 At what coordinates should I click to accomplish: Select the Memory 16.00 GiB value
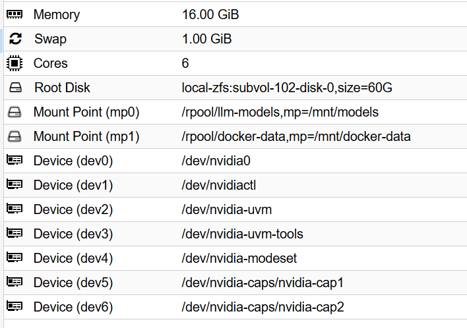[214, 14]
